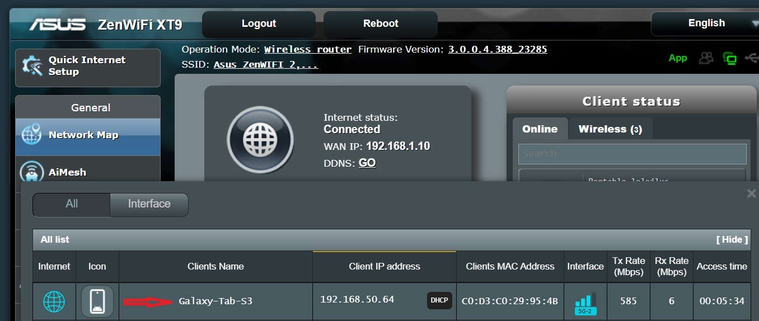Viewport: 759px width, 321px height.
Task: Sort by Tx Rate column header
Action: pos(629,267)
